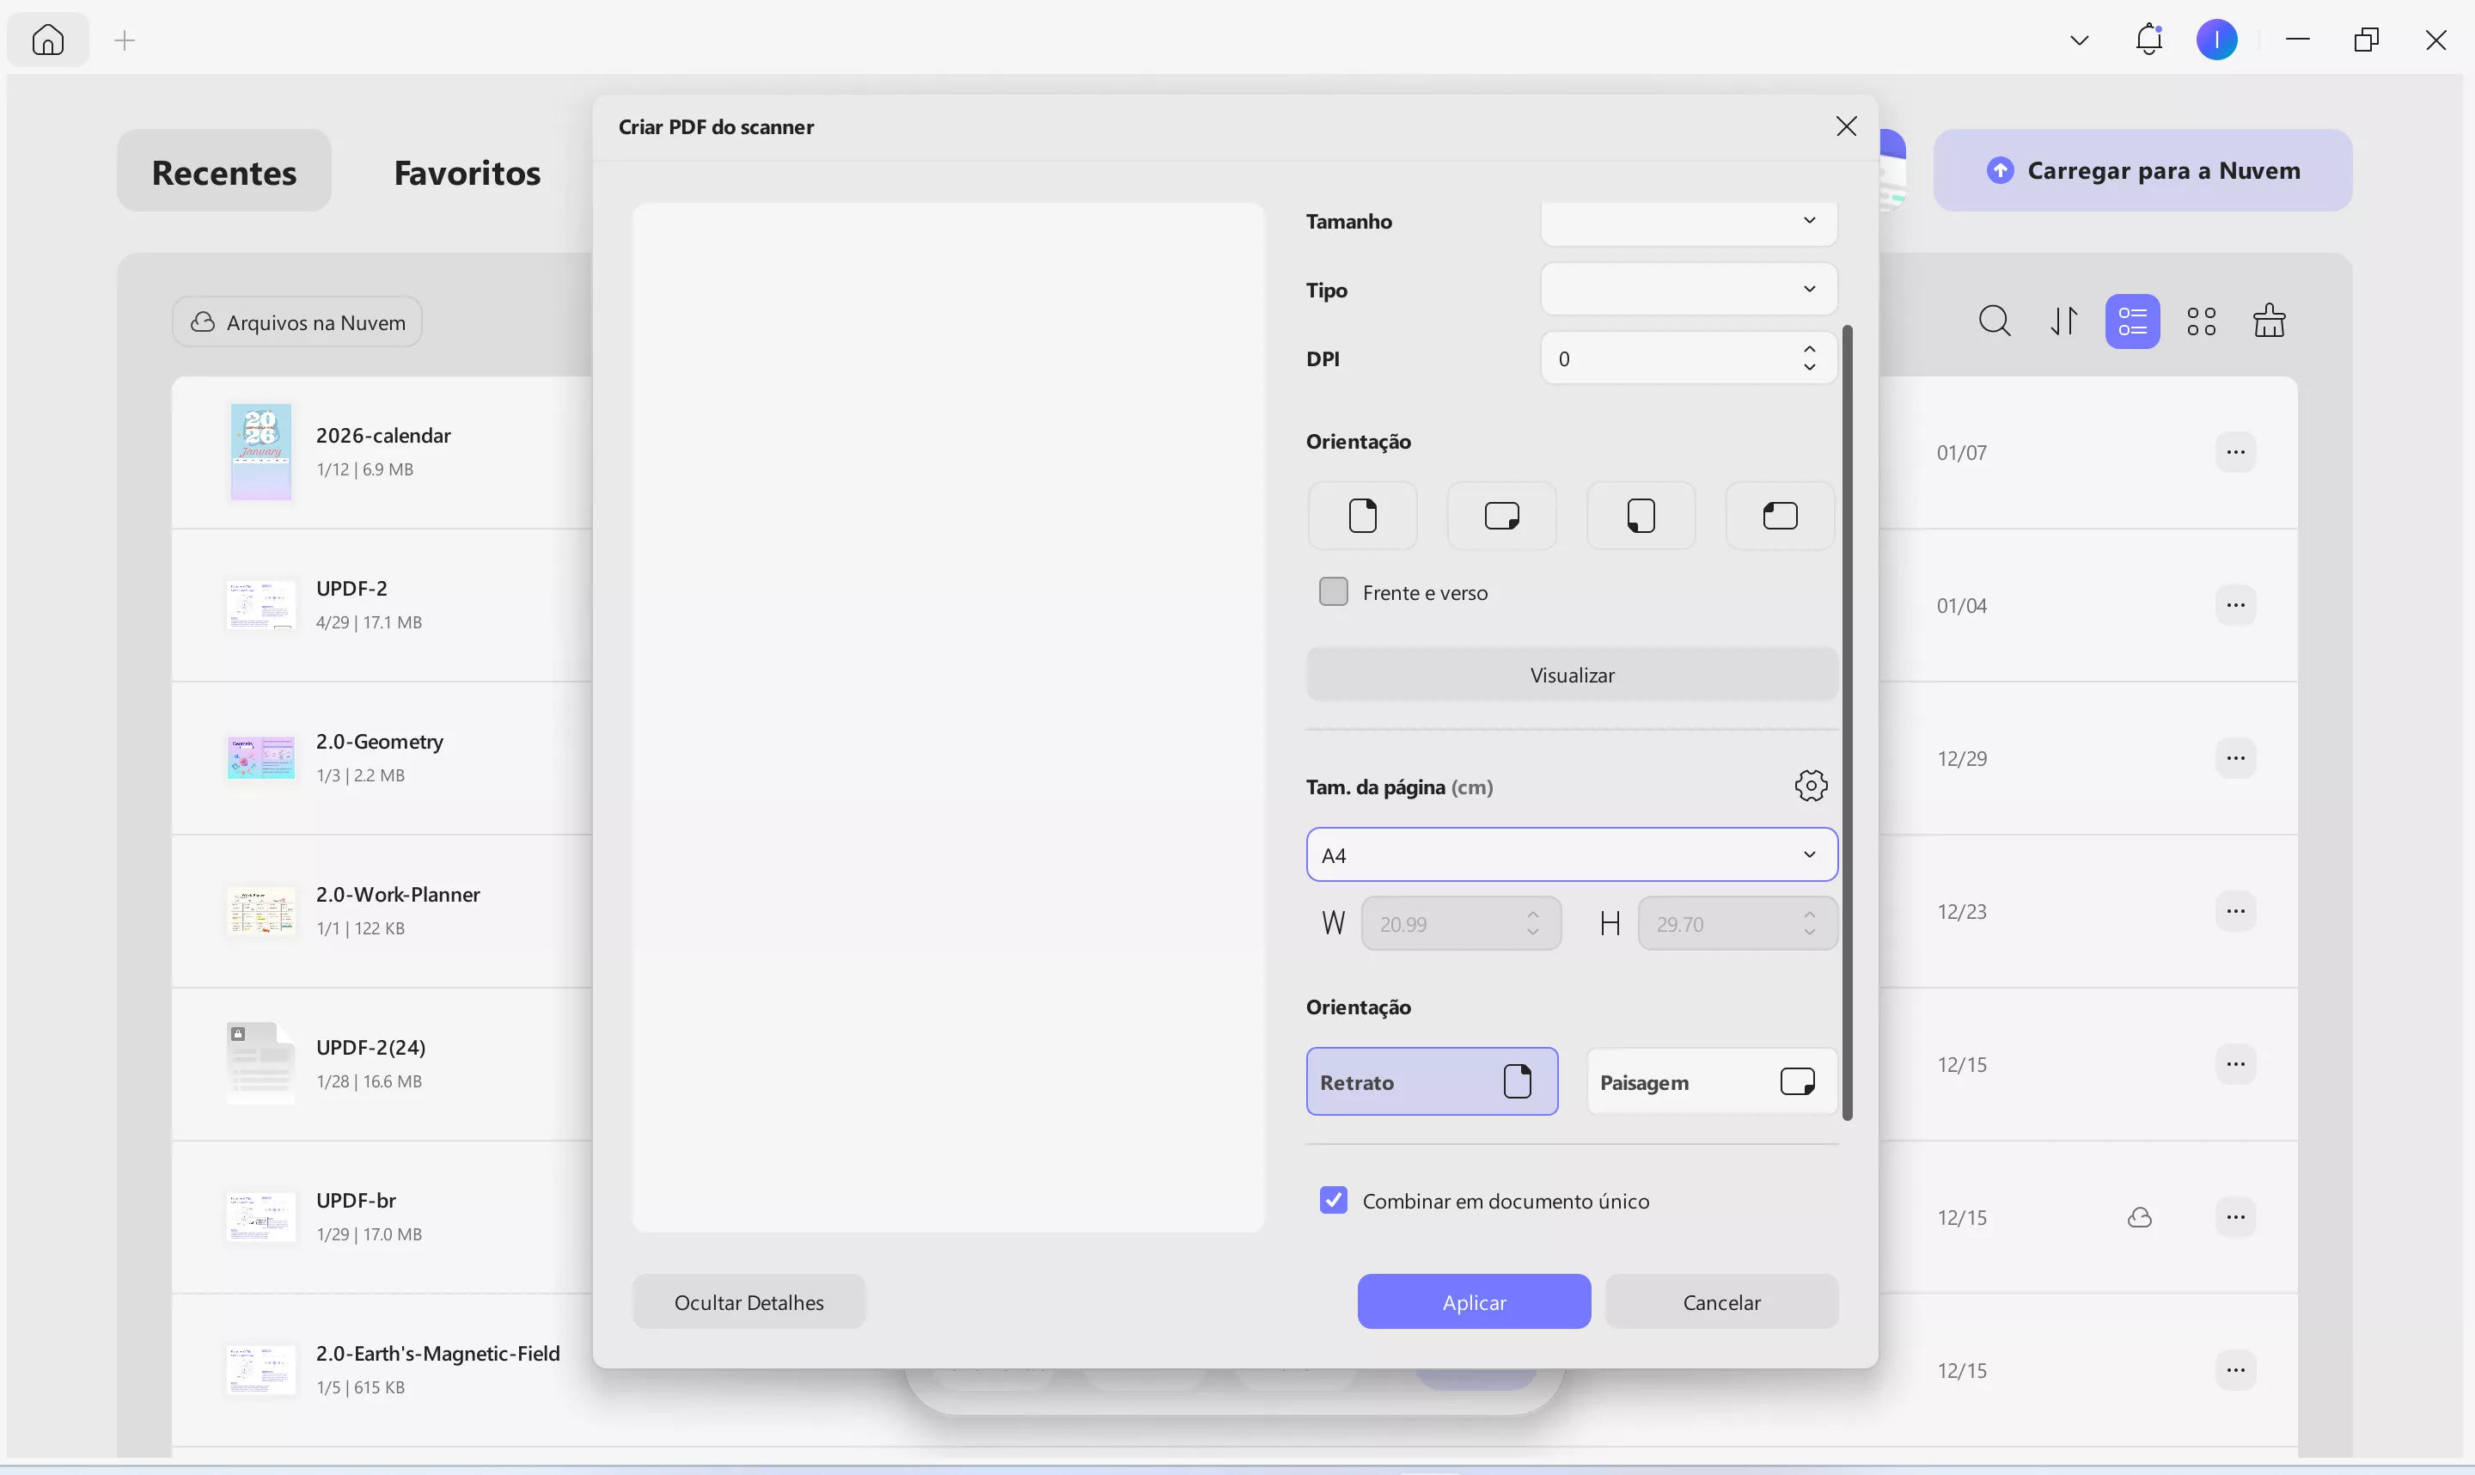Viewport: 2475px width, 1475px height.
Task: Open the Tipo dropdown
Action: 1688,289
